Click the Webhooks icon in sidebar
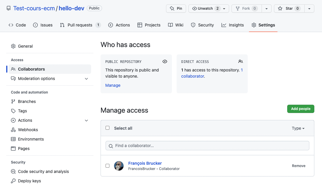322x185 pixels. click(x=13, y=130)
